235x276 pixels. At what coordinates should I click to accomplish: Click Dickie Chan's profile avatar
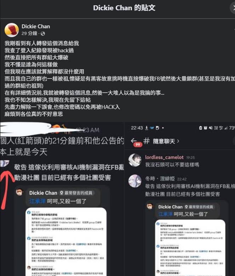(x=12, y=30)
